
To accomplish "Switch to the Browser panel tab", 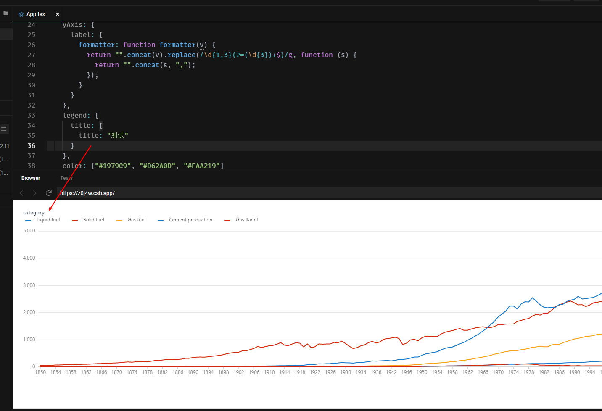I will (x=31, y=178).
